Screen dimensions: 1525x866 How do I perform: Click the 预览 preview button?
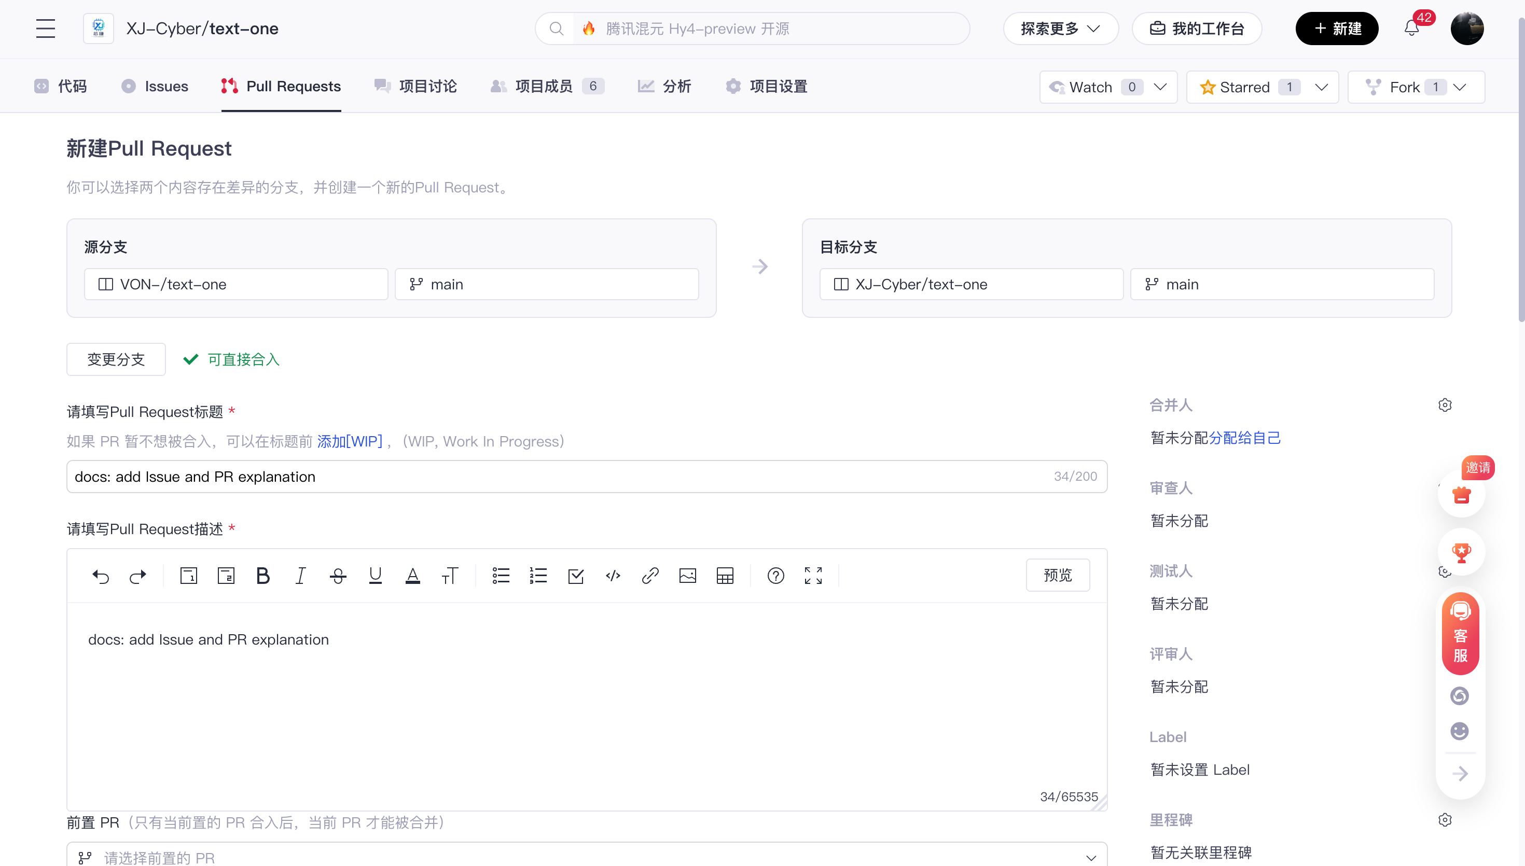(1058, 575)
